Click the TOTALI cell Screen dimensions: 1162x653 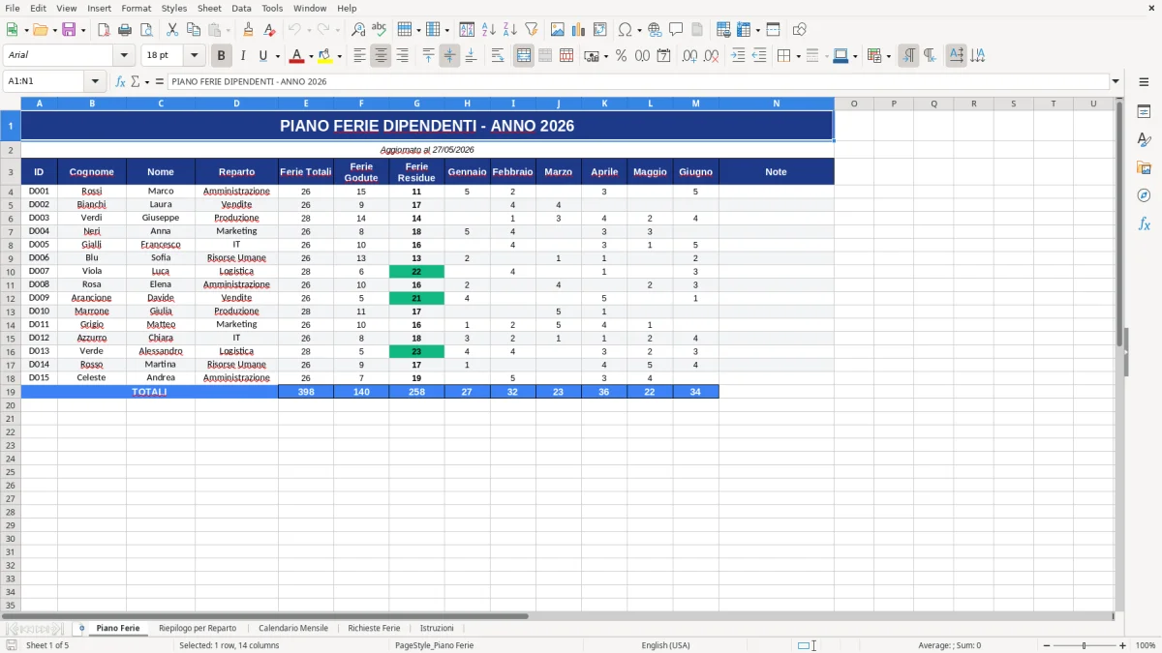tap(149, 392)
